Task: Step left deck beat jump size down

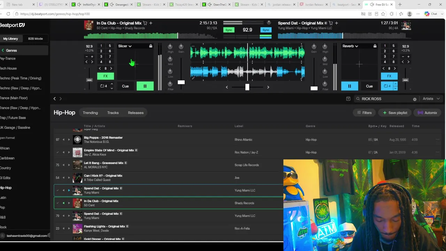Action: pos(100,69)
